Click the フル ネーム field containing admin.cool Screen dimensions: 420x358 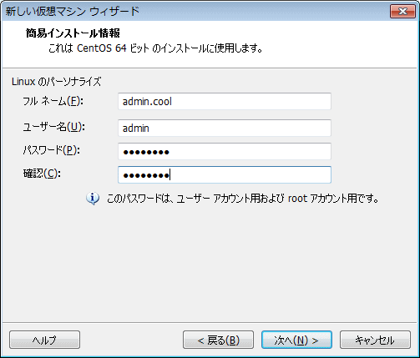[x=225, y=101]
